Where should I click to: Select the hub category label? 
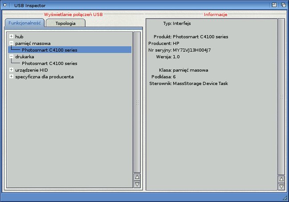(x=19, y=36)
